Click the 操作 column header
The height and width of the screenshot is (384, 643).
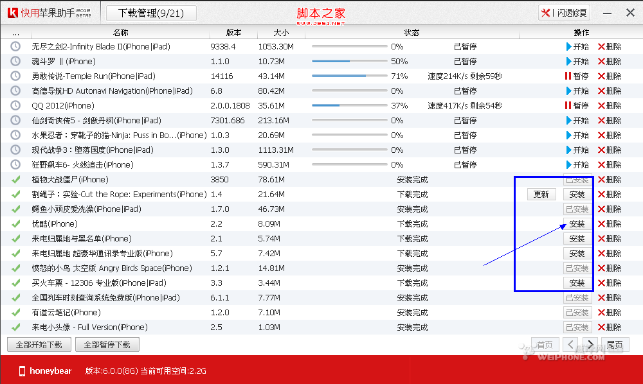[581, 32]
